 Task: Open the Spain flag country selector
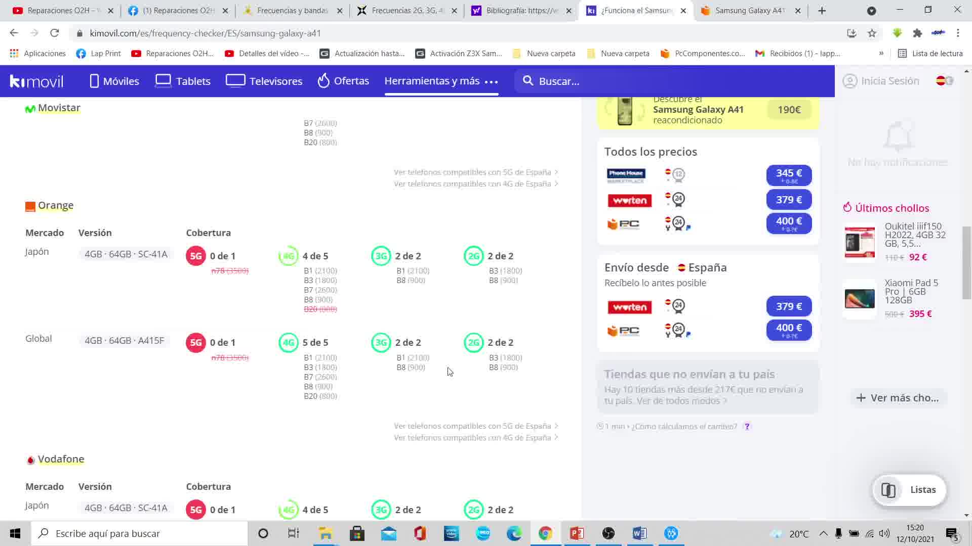point(945,81)
